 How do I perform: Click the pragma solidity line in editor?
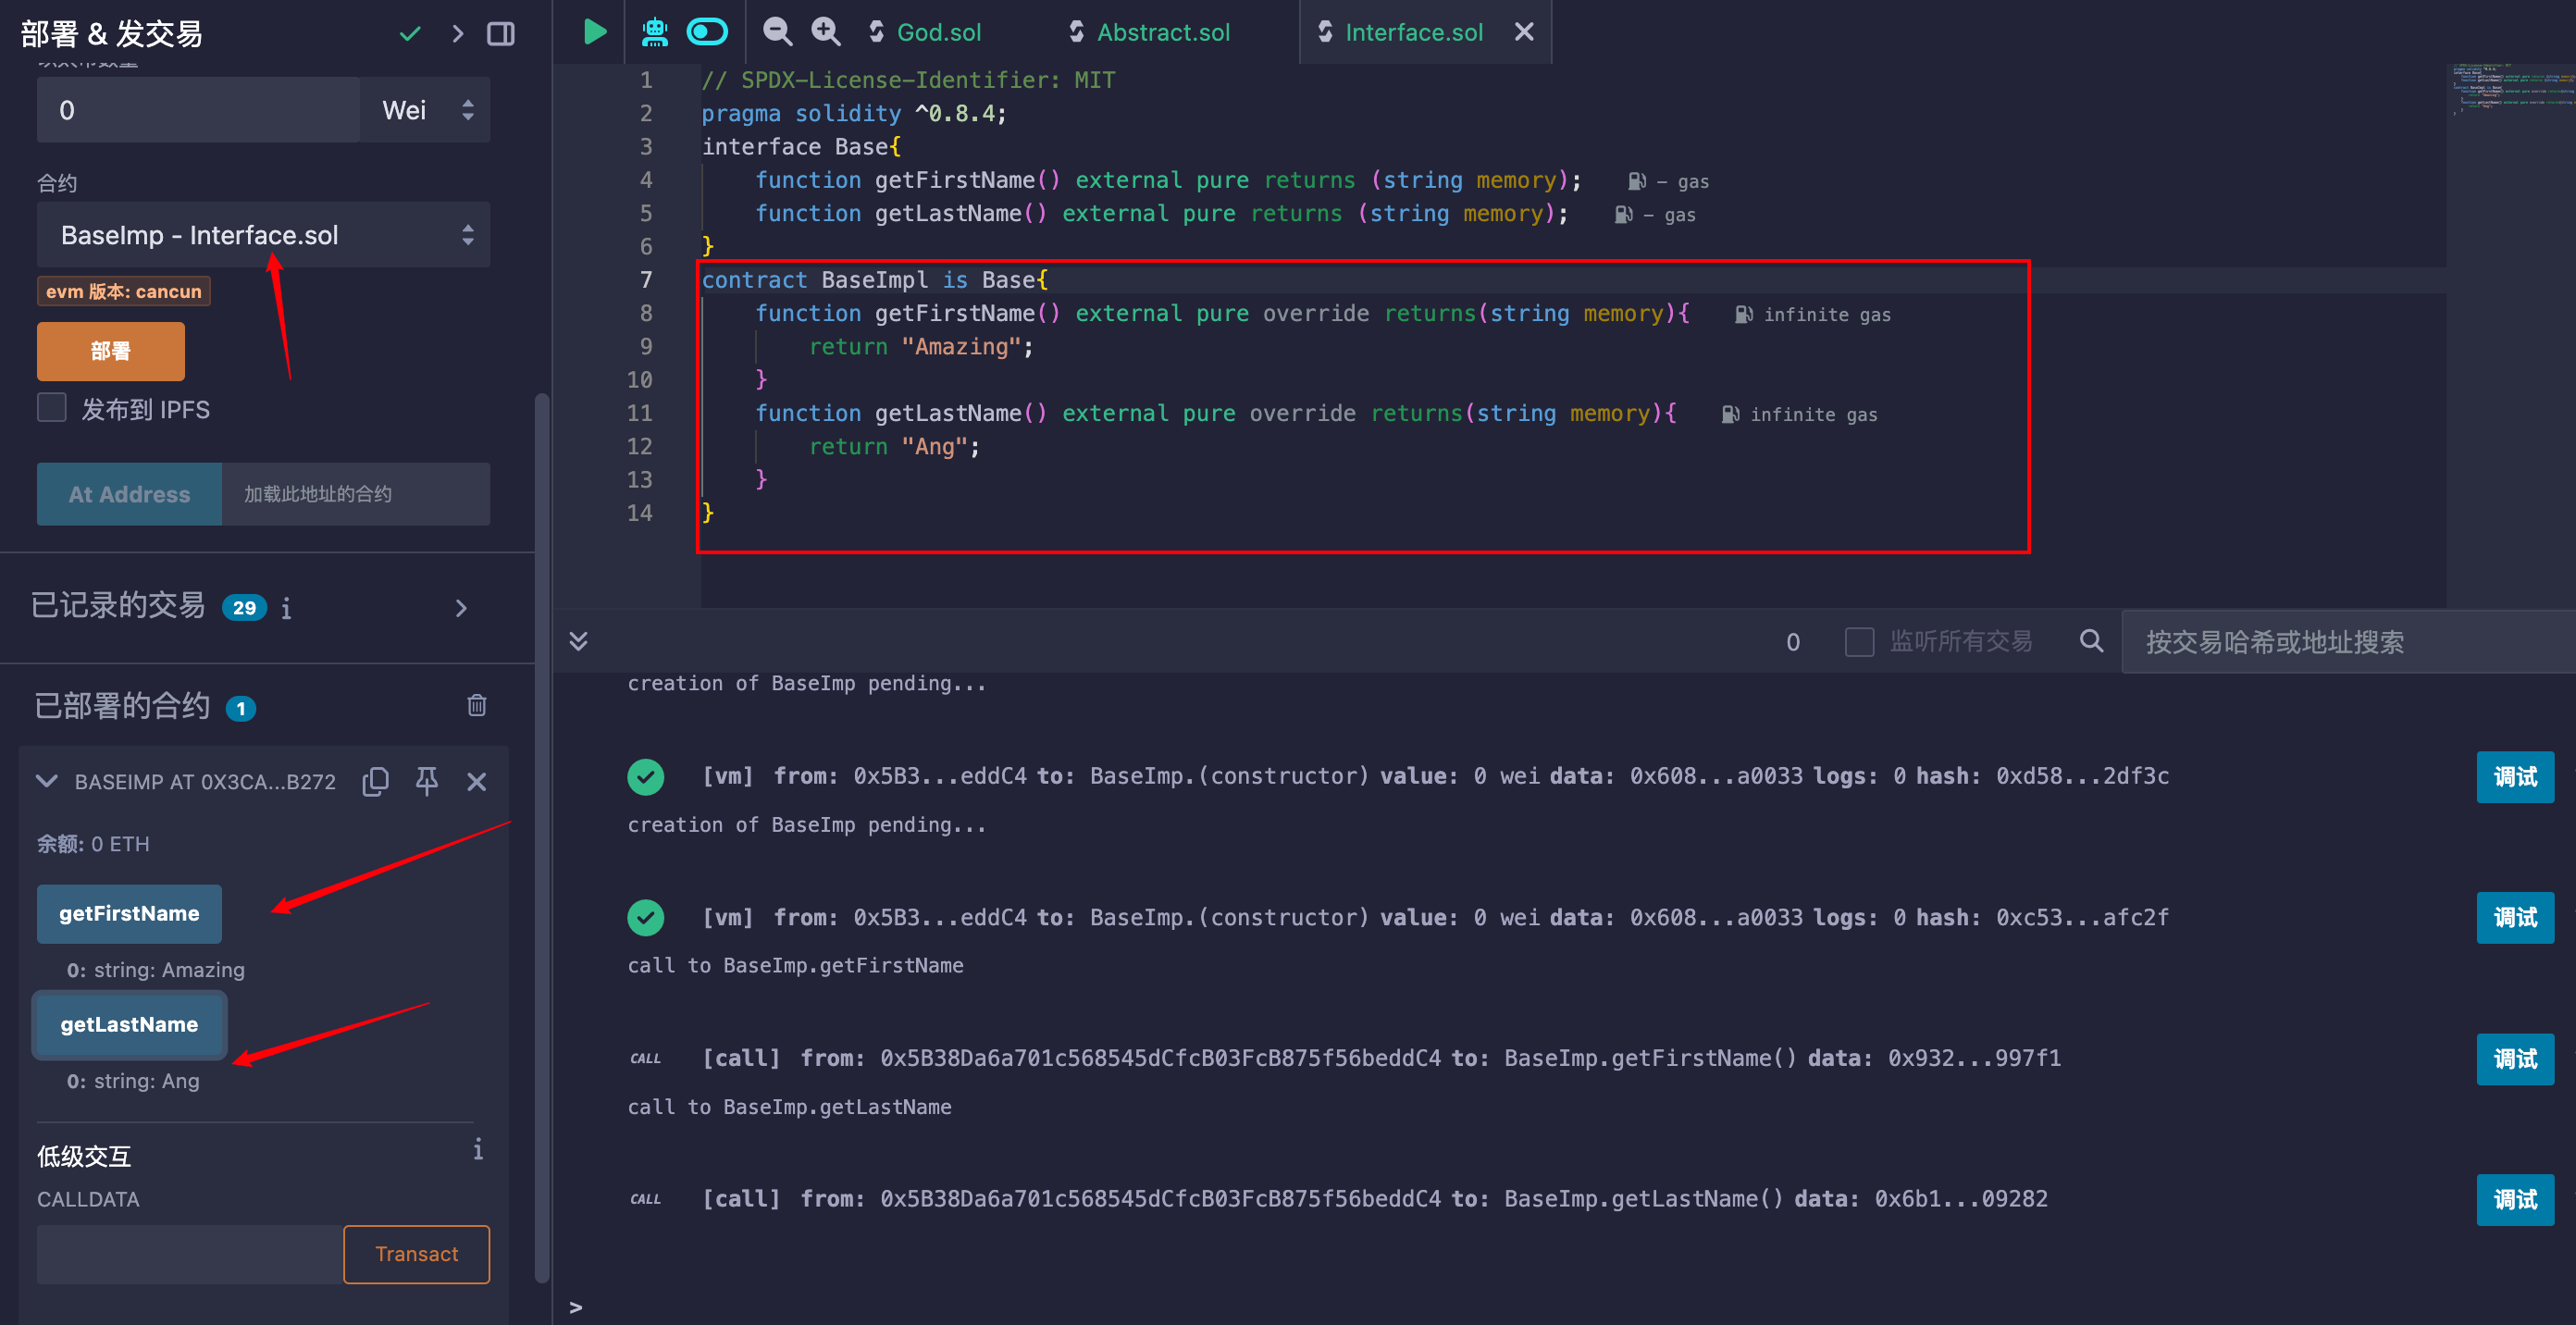click(x=854, y=114)
